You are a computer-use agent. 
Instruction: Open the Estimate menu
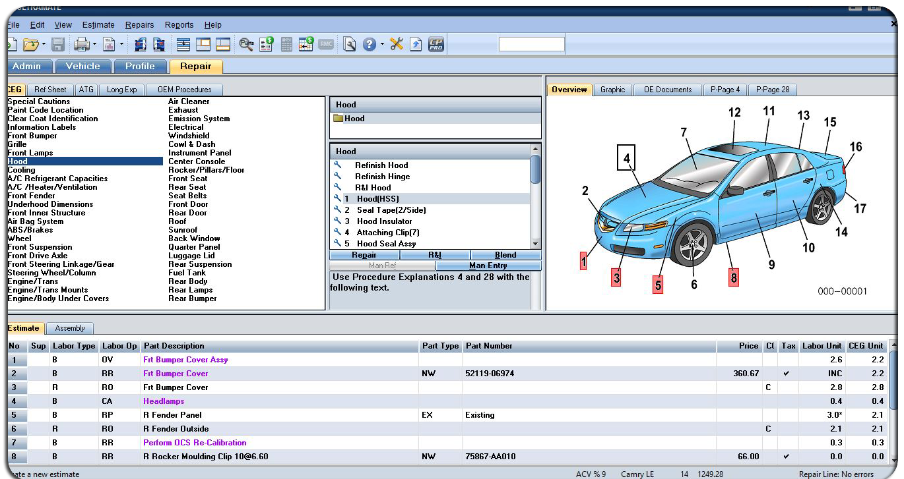click(98, 25)
